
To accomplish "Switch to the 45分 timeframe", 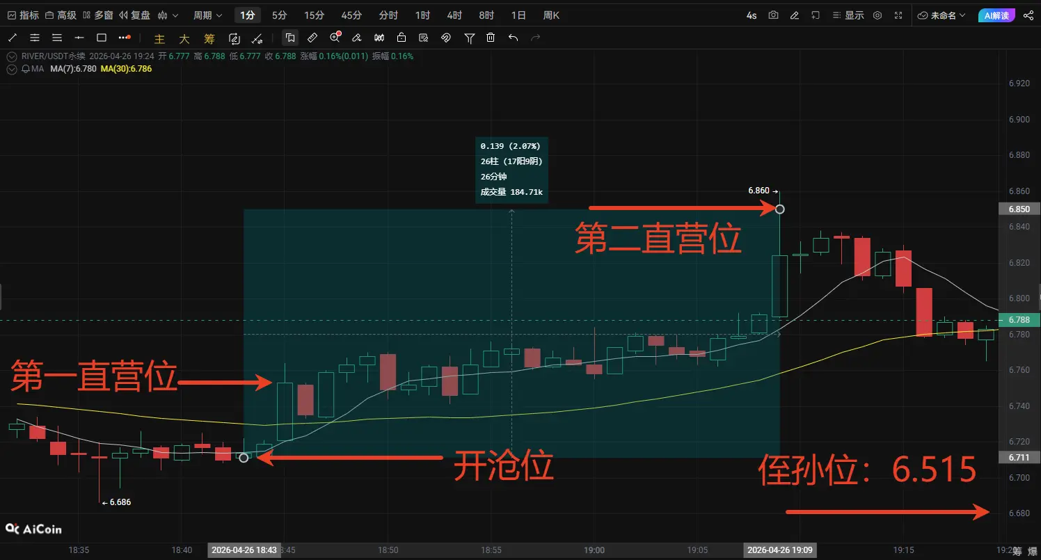I will pyautogui.click(x=351, y=15).
